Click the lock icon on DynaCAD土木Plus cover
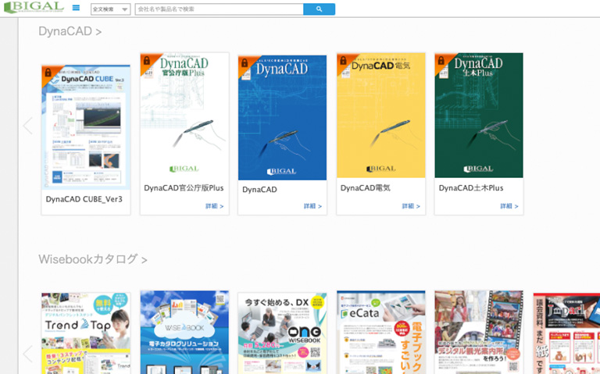Viewport: 600px width, 374px height. [x=441, y=60]
